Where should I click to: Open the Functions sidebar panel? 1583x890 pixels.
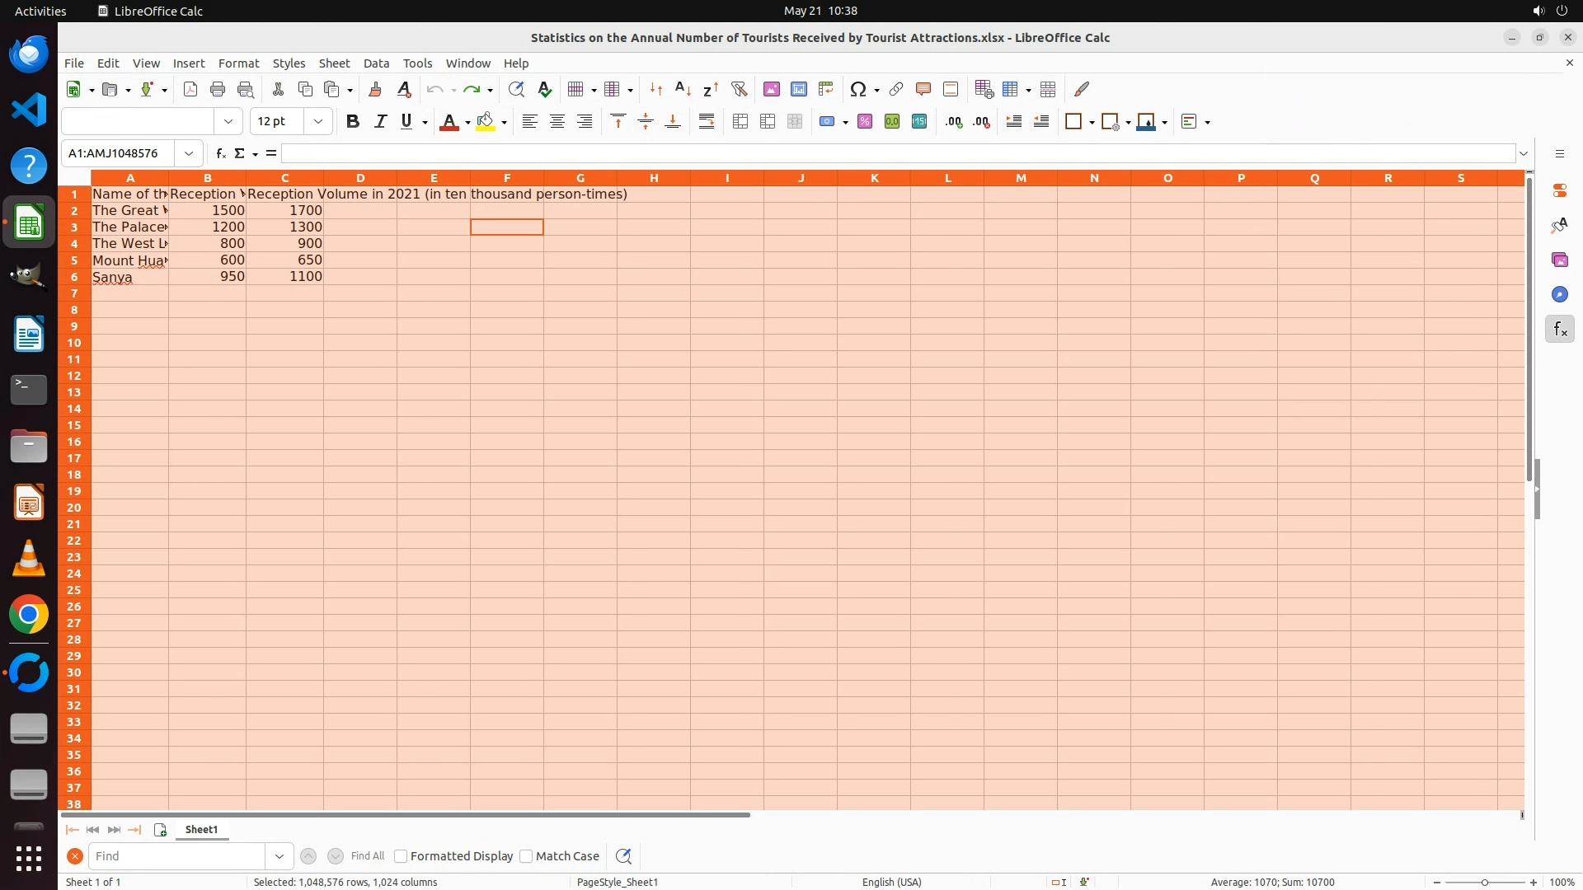point(1559,330)
